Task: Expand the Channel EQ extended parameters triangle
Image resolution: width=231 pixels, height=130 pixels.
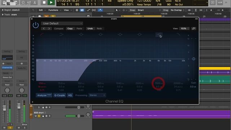Action: coord(32,102)
